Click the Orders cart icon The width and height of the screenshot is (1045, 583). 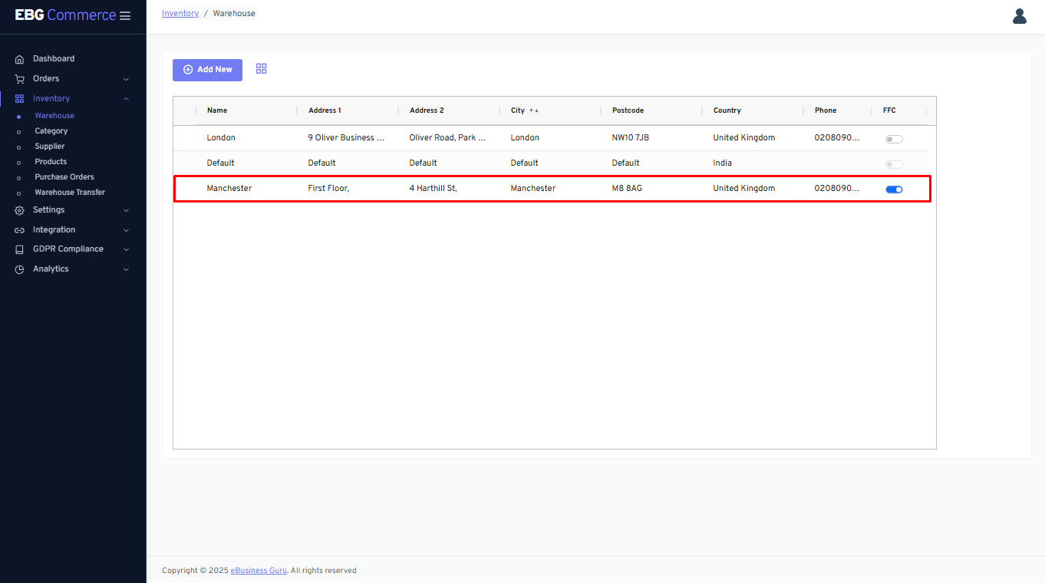[x=20, y=79]
